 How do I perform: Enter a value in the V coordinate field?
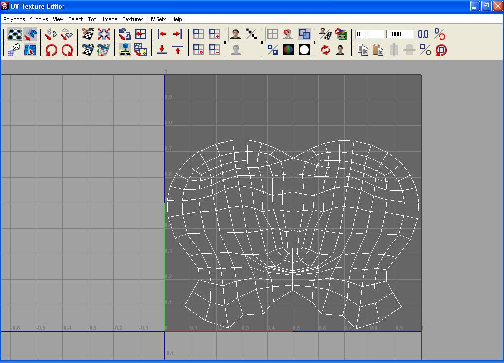[400, 34]
